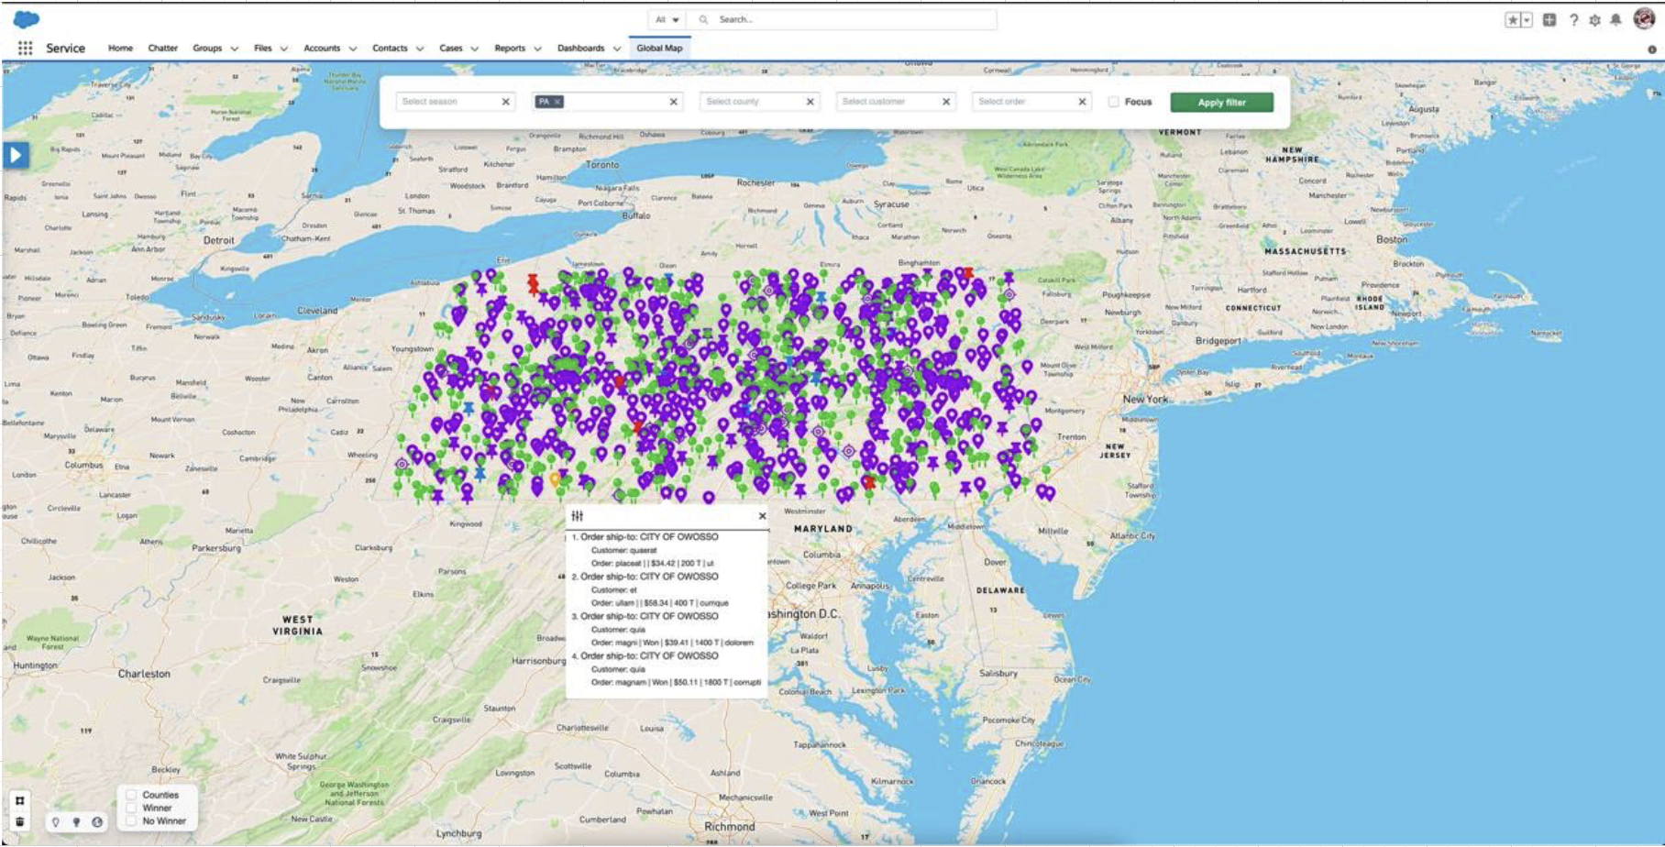
Task: Open the setup gear icon
Action: point(1594,19)
